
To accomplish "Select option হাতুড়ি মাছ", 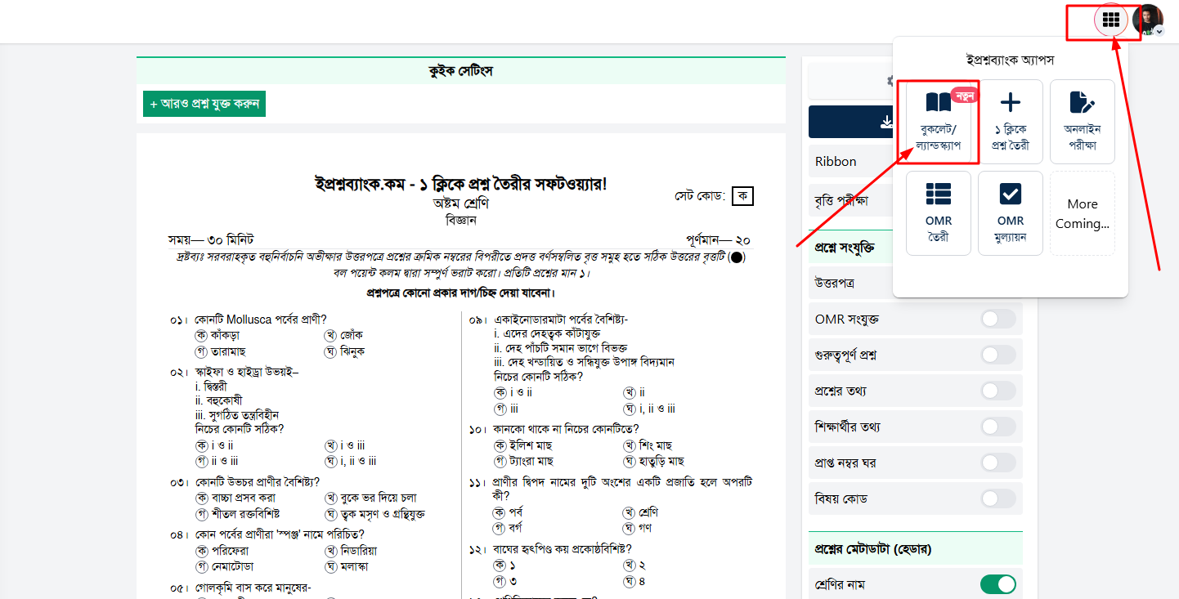I will coord(653,461).
